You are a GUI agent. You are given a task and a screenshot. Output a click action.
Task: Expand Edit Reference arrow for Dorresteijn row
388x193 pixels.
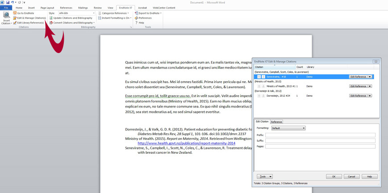click(x=370, y=95)
